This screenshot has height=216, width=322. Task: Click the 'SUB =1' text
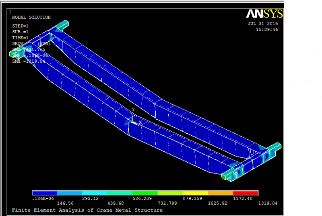20,32
